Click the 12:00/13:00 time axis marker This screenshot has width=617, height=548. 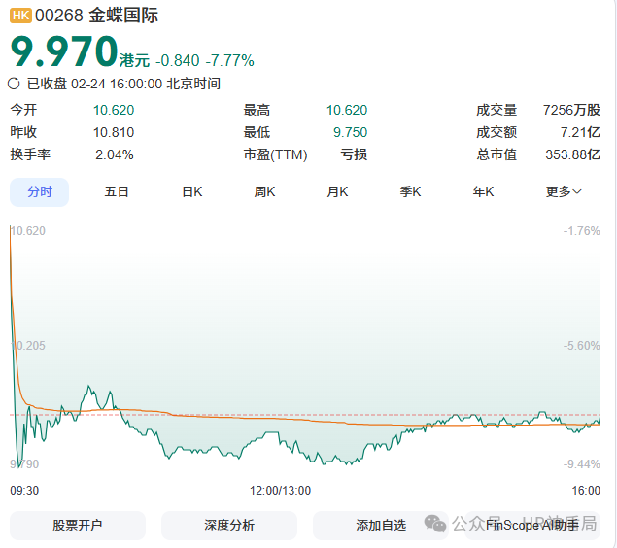tap(280, 491)
